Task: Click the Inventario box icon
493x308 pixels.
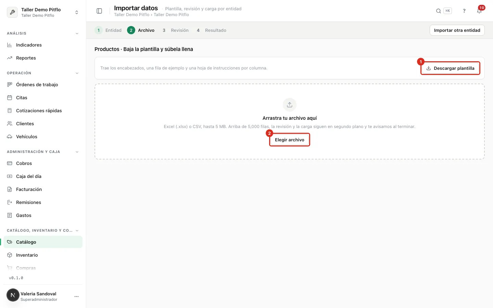Action: pos(10,255)
